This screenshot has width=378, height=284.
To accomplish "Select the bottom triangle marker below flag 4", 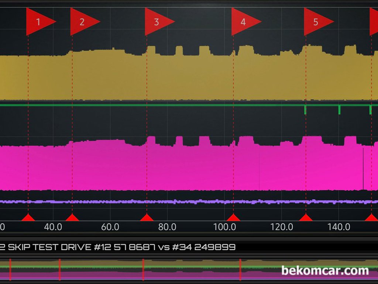I will [x=233, y=217].
